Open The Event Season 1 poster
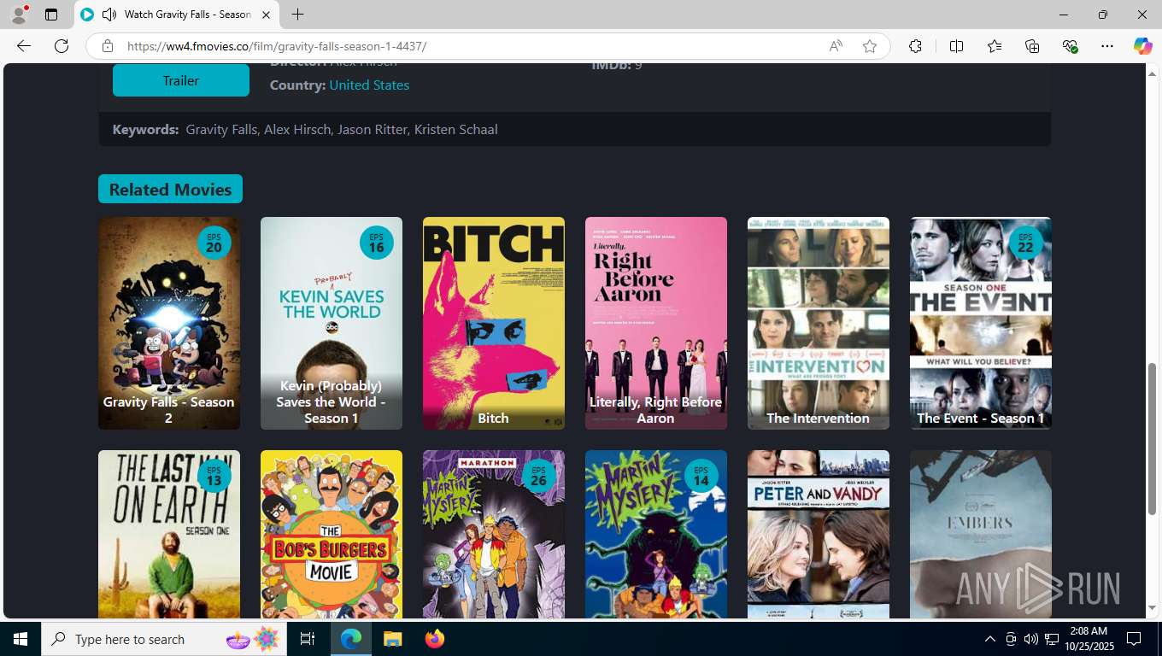Screen dimensions: 1162x656 pyautogui.click(x=981, y=323)
